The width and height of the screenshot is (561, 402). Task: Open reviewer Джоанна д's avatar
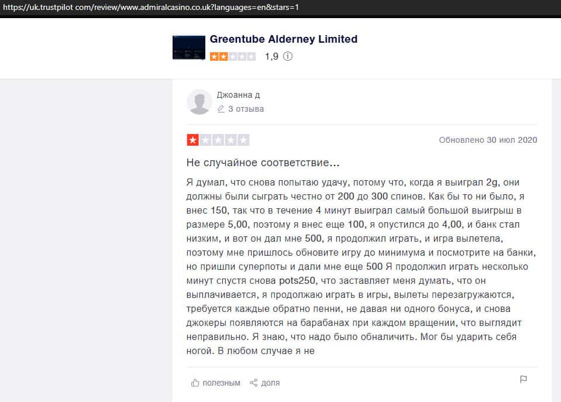pyautogui.click(x=199, y=102)
